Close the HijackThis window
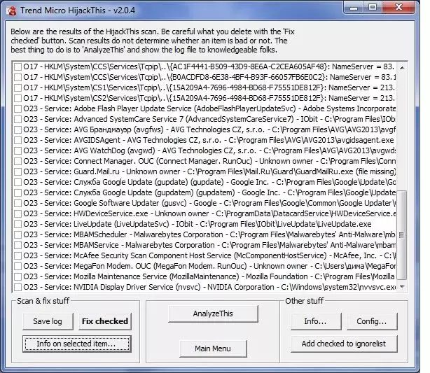 click(398, 8)
